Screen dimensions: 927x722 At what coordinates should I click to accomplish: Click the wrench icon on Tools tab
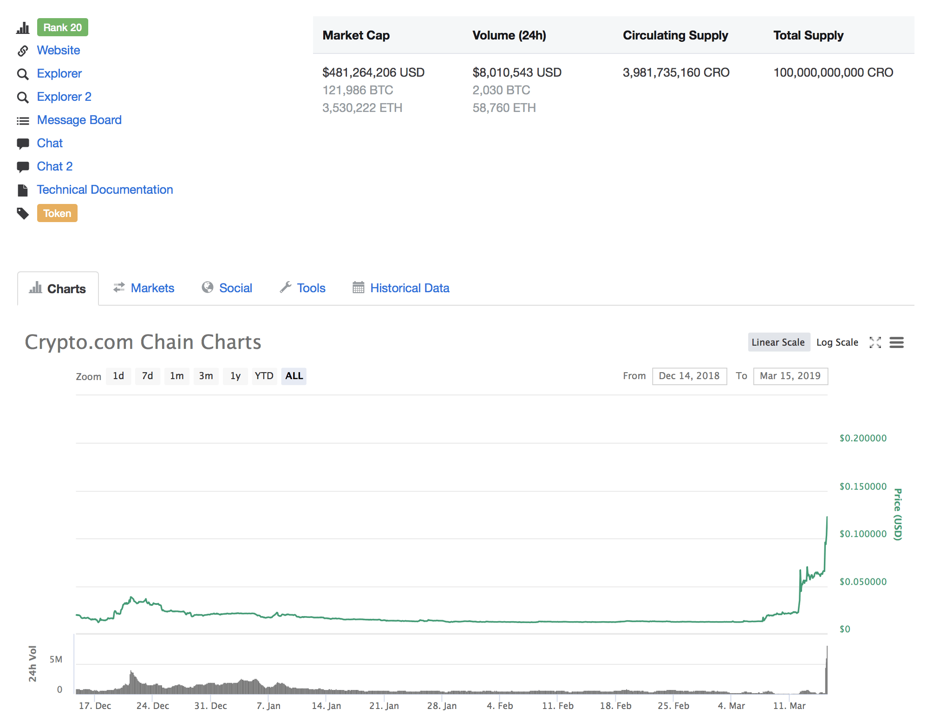(286, 288)
